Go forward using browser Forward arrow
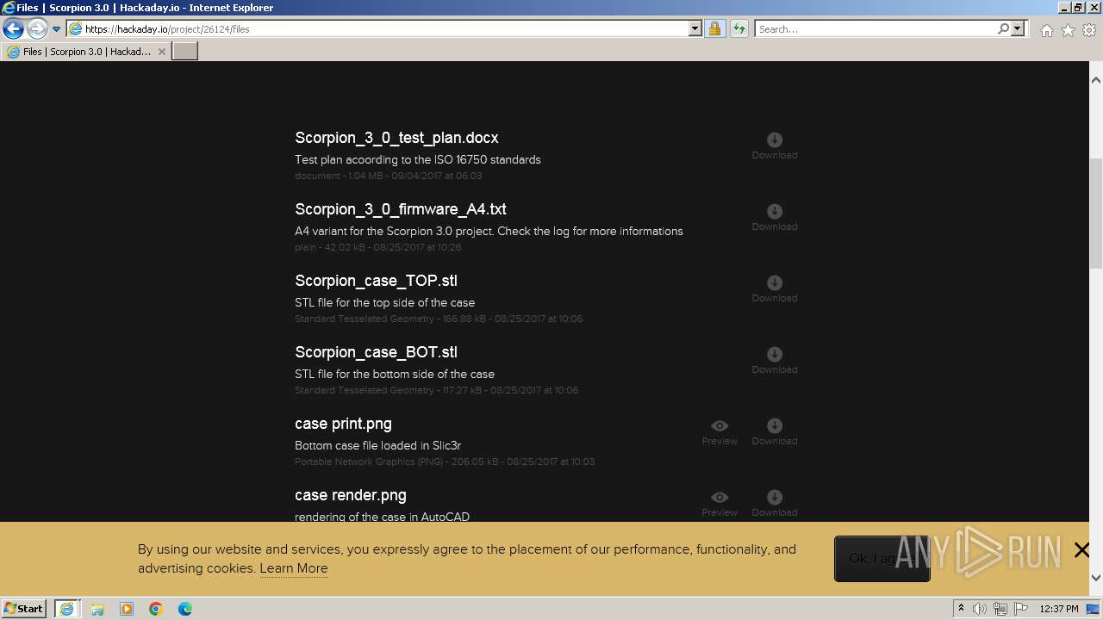 (37, 29)
